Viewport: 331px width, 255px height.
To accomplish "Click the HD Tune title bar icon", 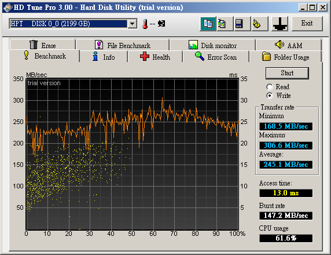I will pyautogui.click(x=8, y=8).
